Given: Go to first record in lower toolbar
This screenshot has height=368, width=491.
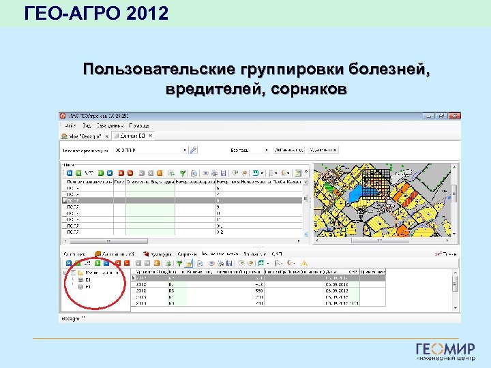Looking at the screenshot, I should tap(69, 263).
